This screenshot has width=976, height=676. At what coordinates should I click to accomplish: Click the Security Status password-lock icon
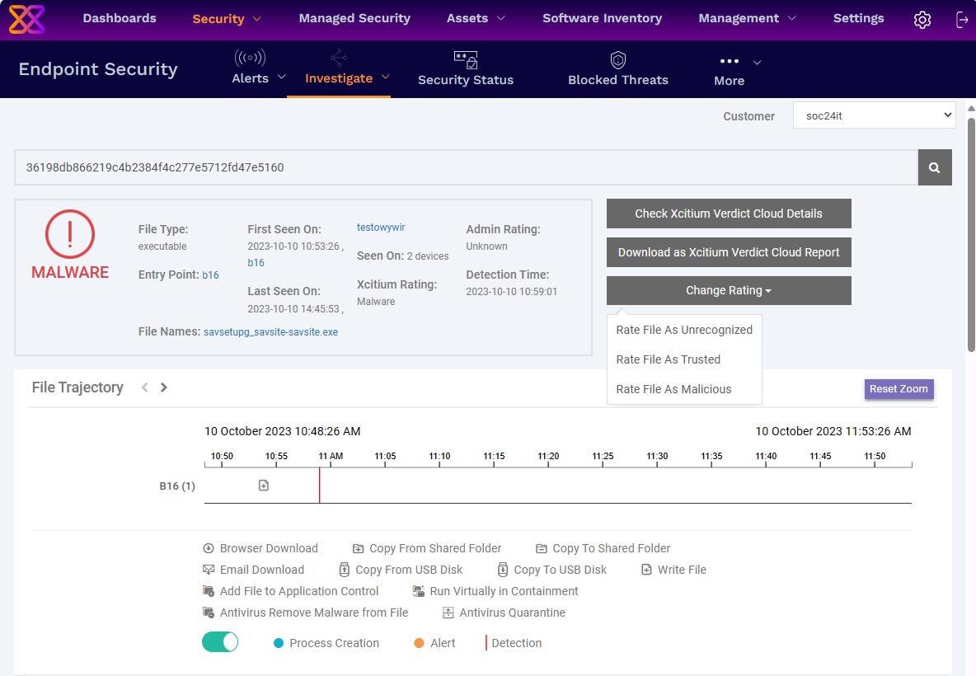[466, 59]
